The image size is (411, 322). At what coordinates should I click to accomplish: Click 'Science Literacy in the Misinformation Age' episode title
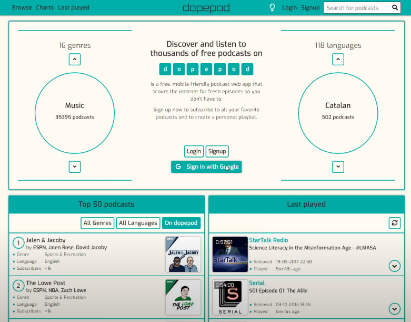coord(313,248)
